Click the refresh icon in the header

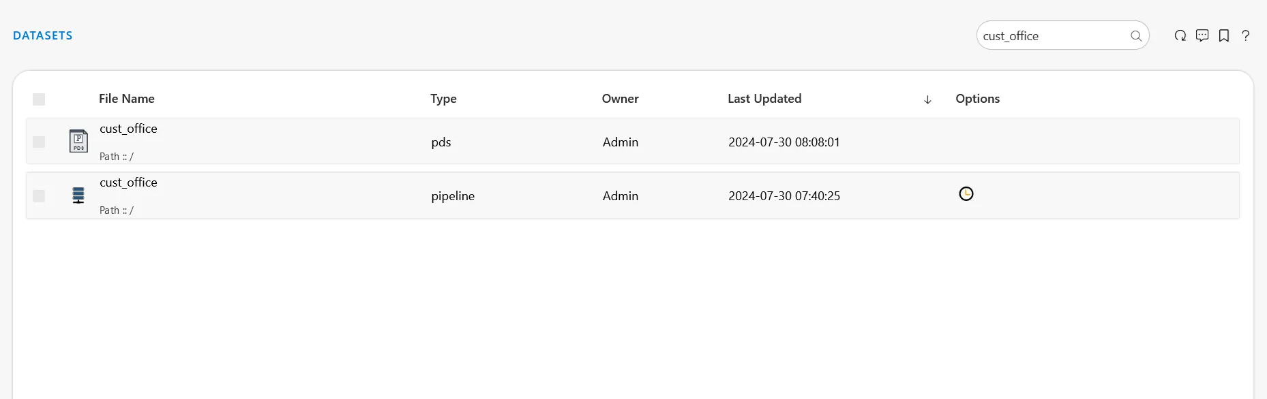(1180, 35)
